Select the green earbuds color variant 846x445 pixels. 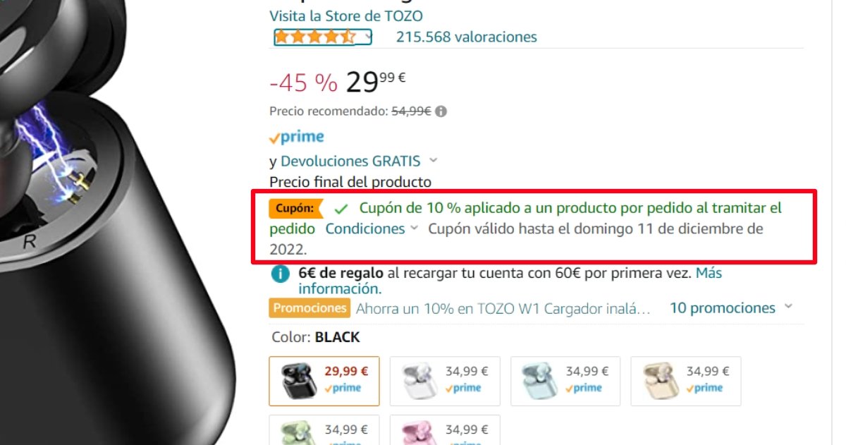[324, 430]
